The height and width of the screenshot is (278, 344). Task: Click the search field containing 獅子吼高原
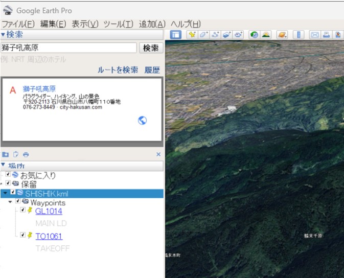[x=68, y=48]
